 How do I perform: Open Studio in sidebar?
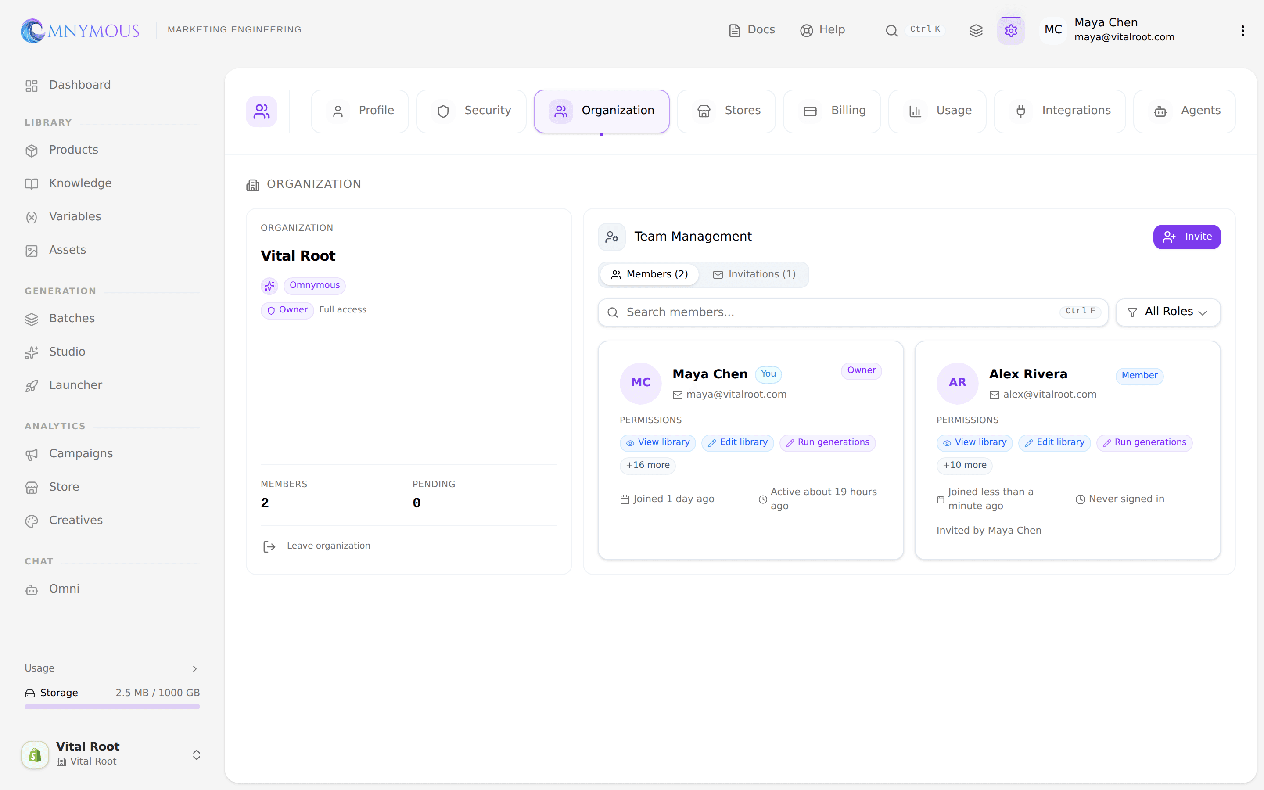[x=112, y=352]
